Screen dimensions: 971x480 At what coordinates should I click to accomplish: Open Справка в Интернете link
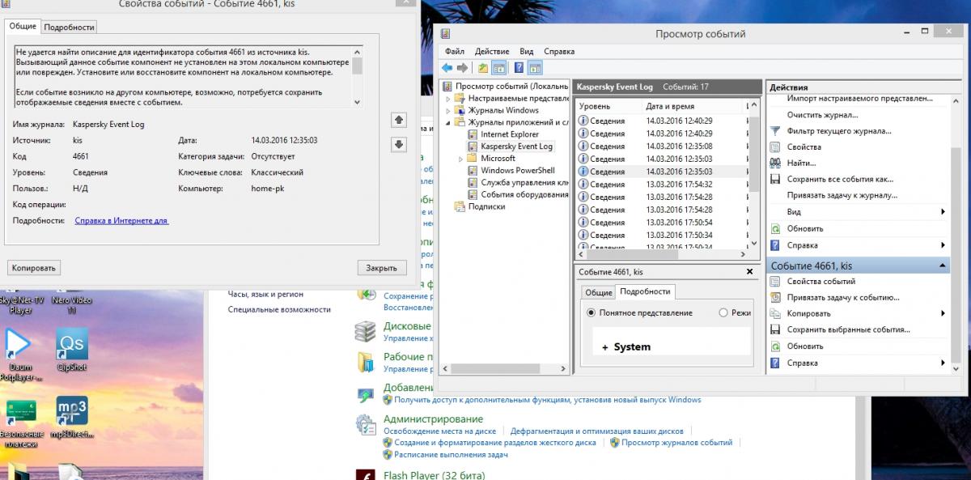tap(121, 220)
